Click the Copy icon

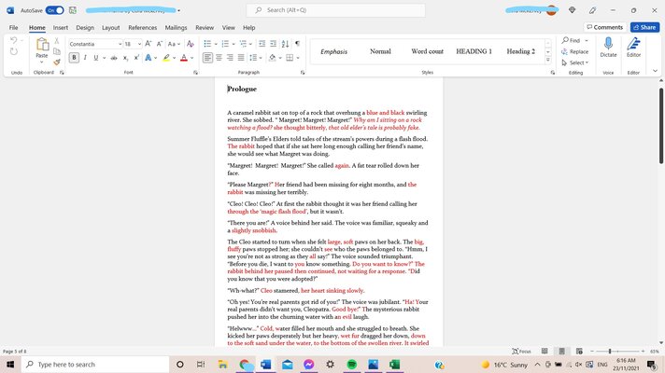click(57, 51)
